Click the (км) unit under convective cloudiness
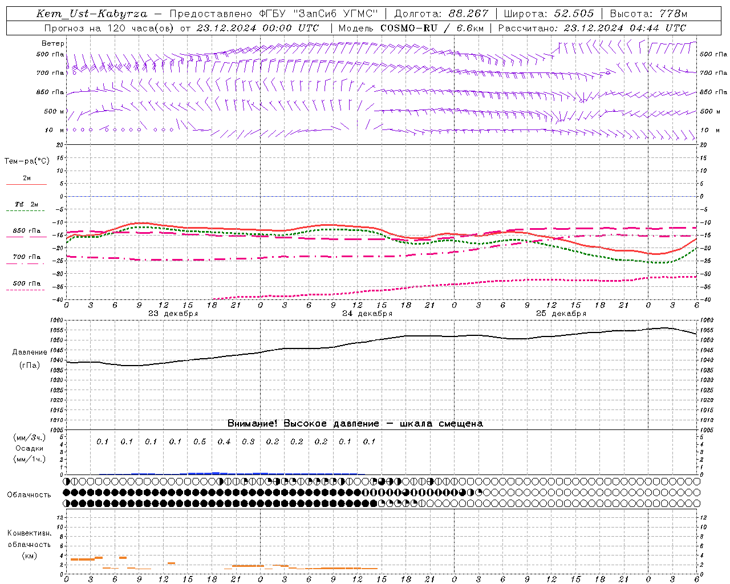Image resolution: width=730 pixels, height=584 pixels. [29, 555]
